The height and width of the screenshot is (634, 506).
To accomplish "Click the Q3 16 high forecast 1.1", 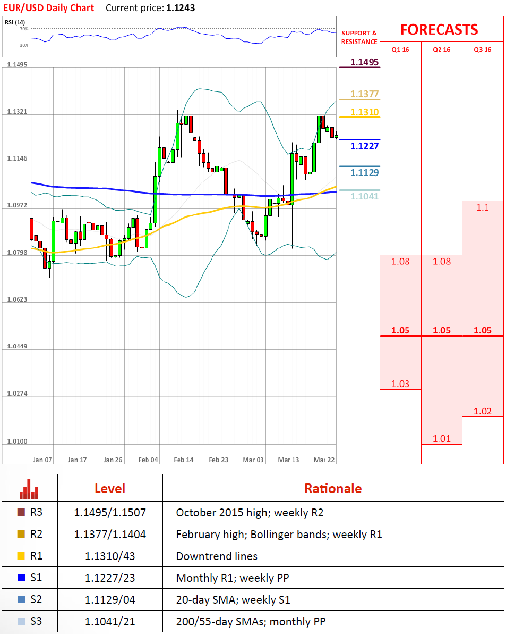I will coord(483,207).
